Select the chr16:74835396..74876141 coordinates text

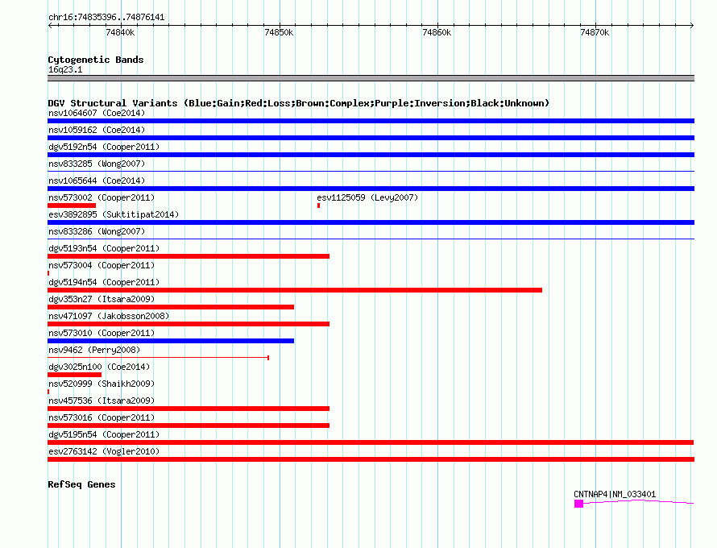coord(106,18)
